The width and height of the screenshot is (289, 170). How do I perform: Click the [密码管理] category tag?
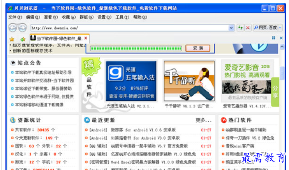[99, 162]
